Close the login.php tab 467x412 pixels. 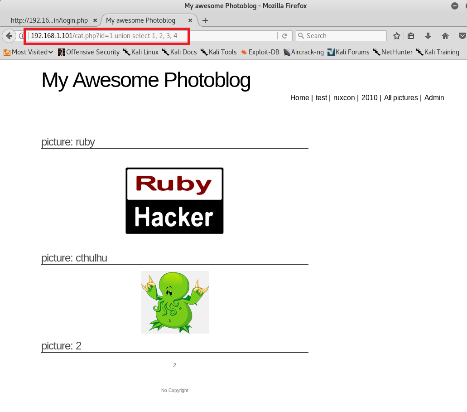pyautogui.click(x=95, y=20)
